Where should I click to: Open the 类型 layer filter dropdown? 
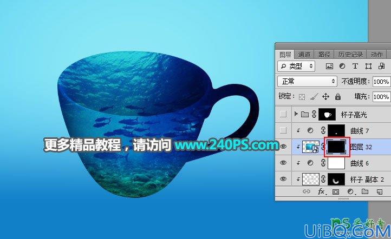click(296, 66)
